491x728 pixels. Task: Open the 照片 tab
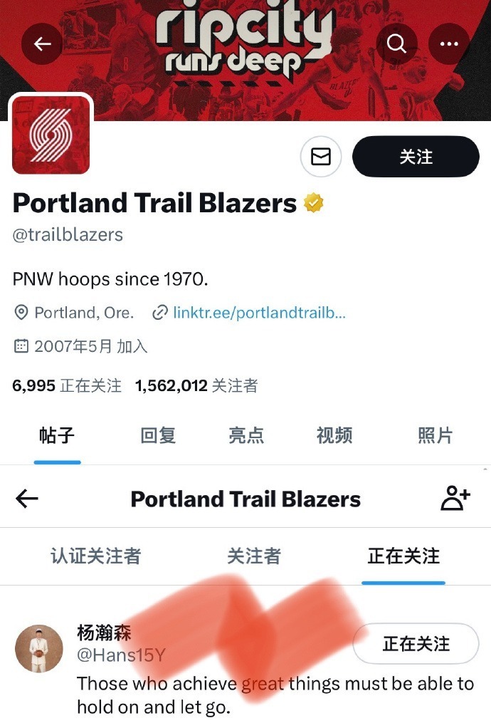pyautogui.click(x=435, y=435)
